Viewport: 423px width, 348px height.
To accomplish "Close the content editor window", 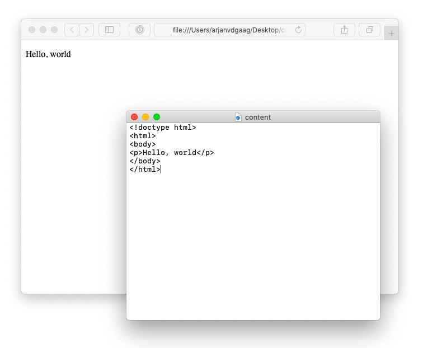I will (x=134, y=117).
